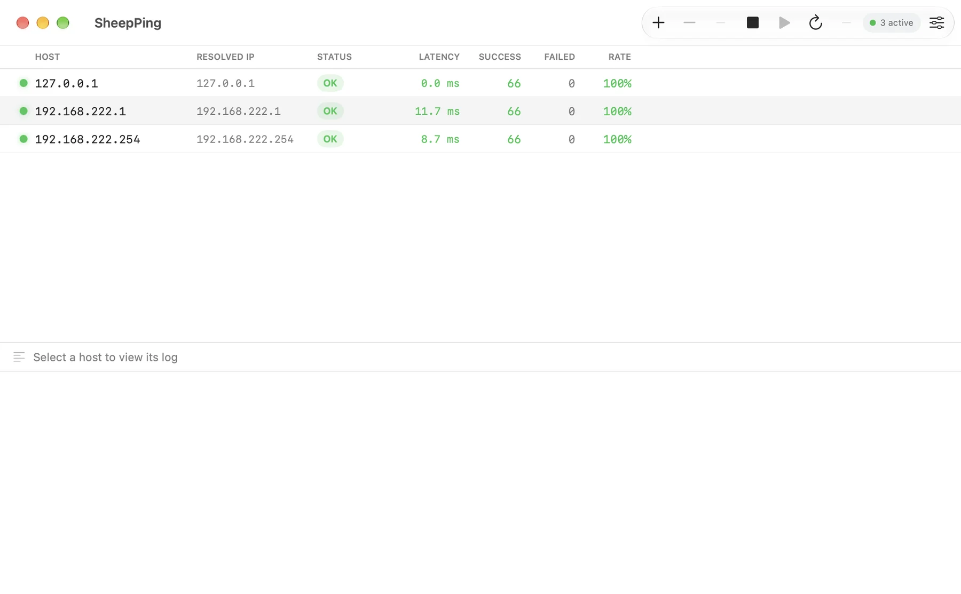Reset statistics with the circular arrow icon
Image resolution: width=961 pixels, height=594 pixels.
click(815, 22)
